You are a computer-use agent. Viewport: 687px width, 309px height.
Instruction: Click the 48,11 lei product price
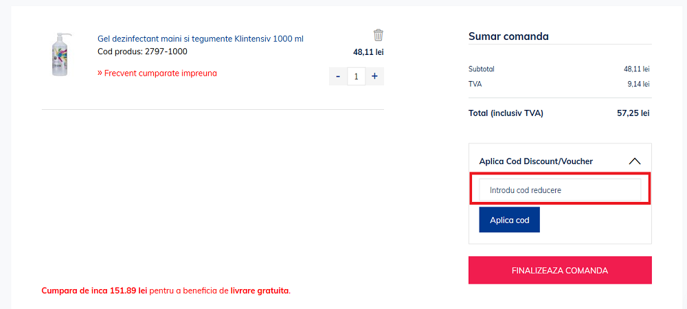[368, 51]
